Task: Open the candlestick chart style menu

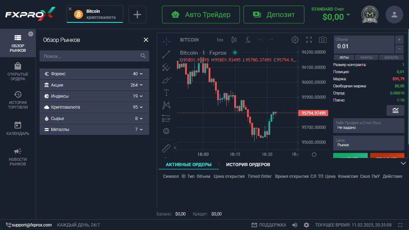Action: pos(234,40)
